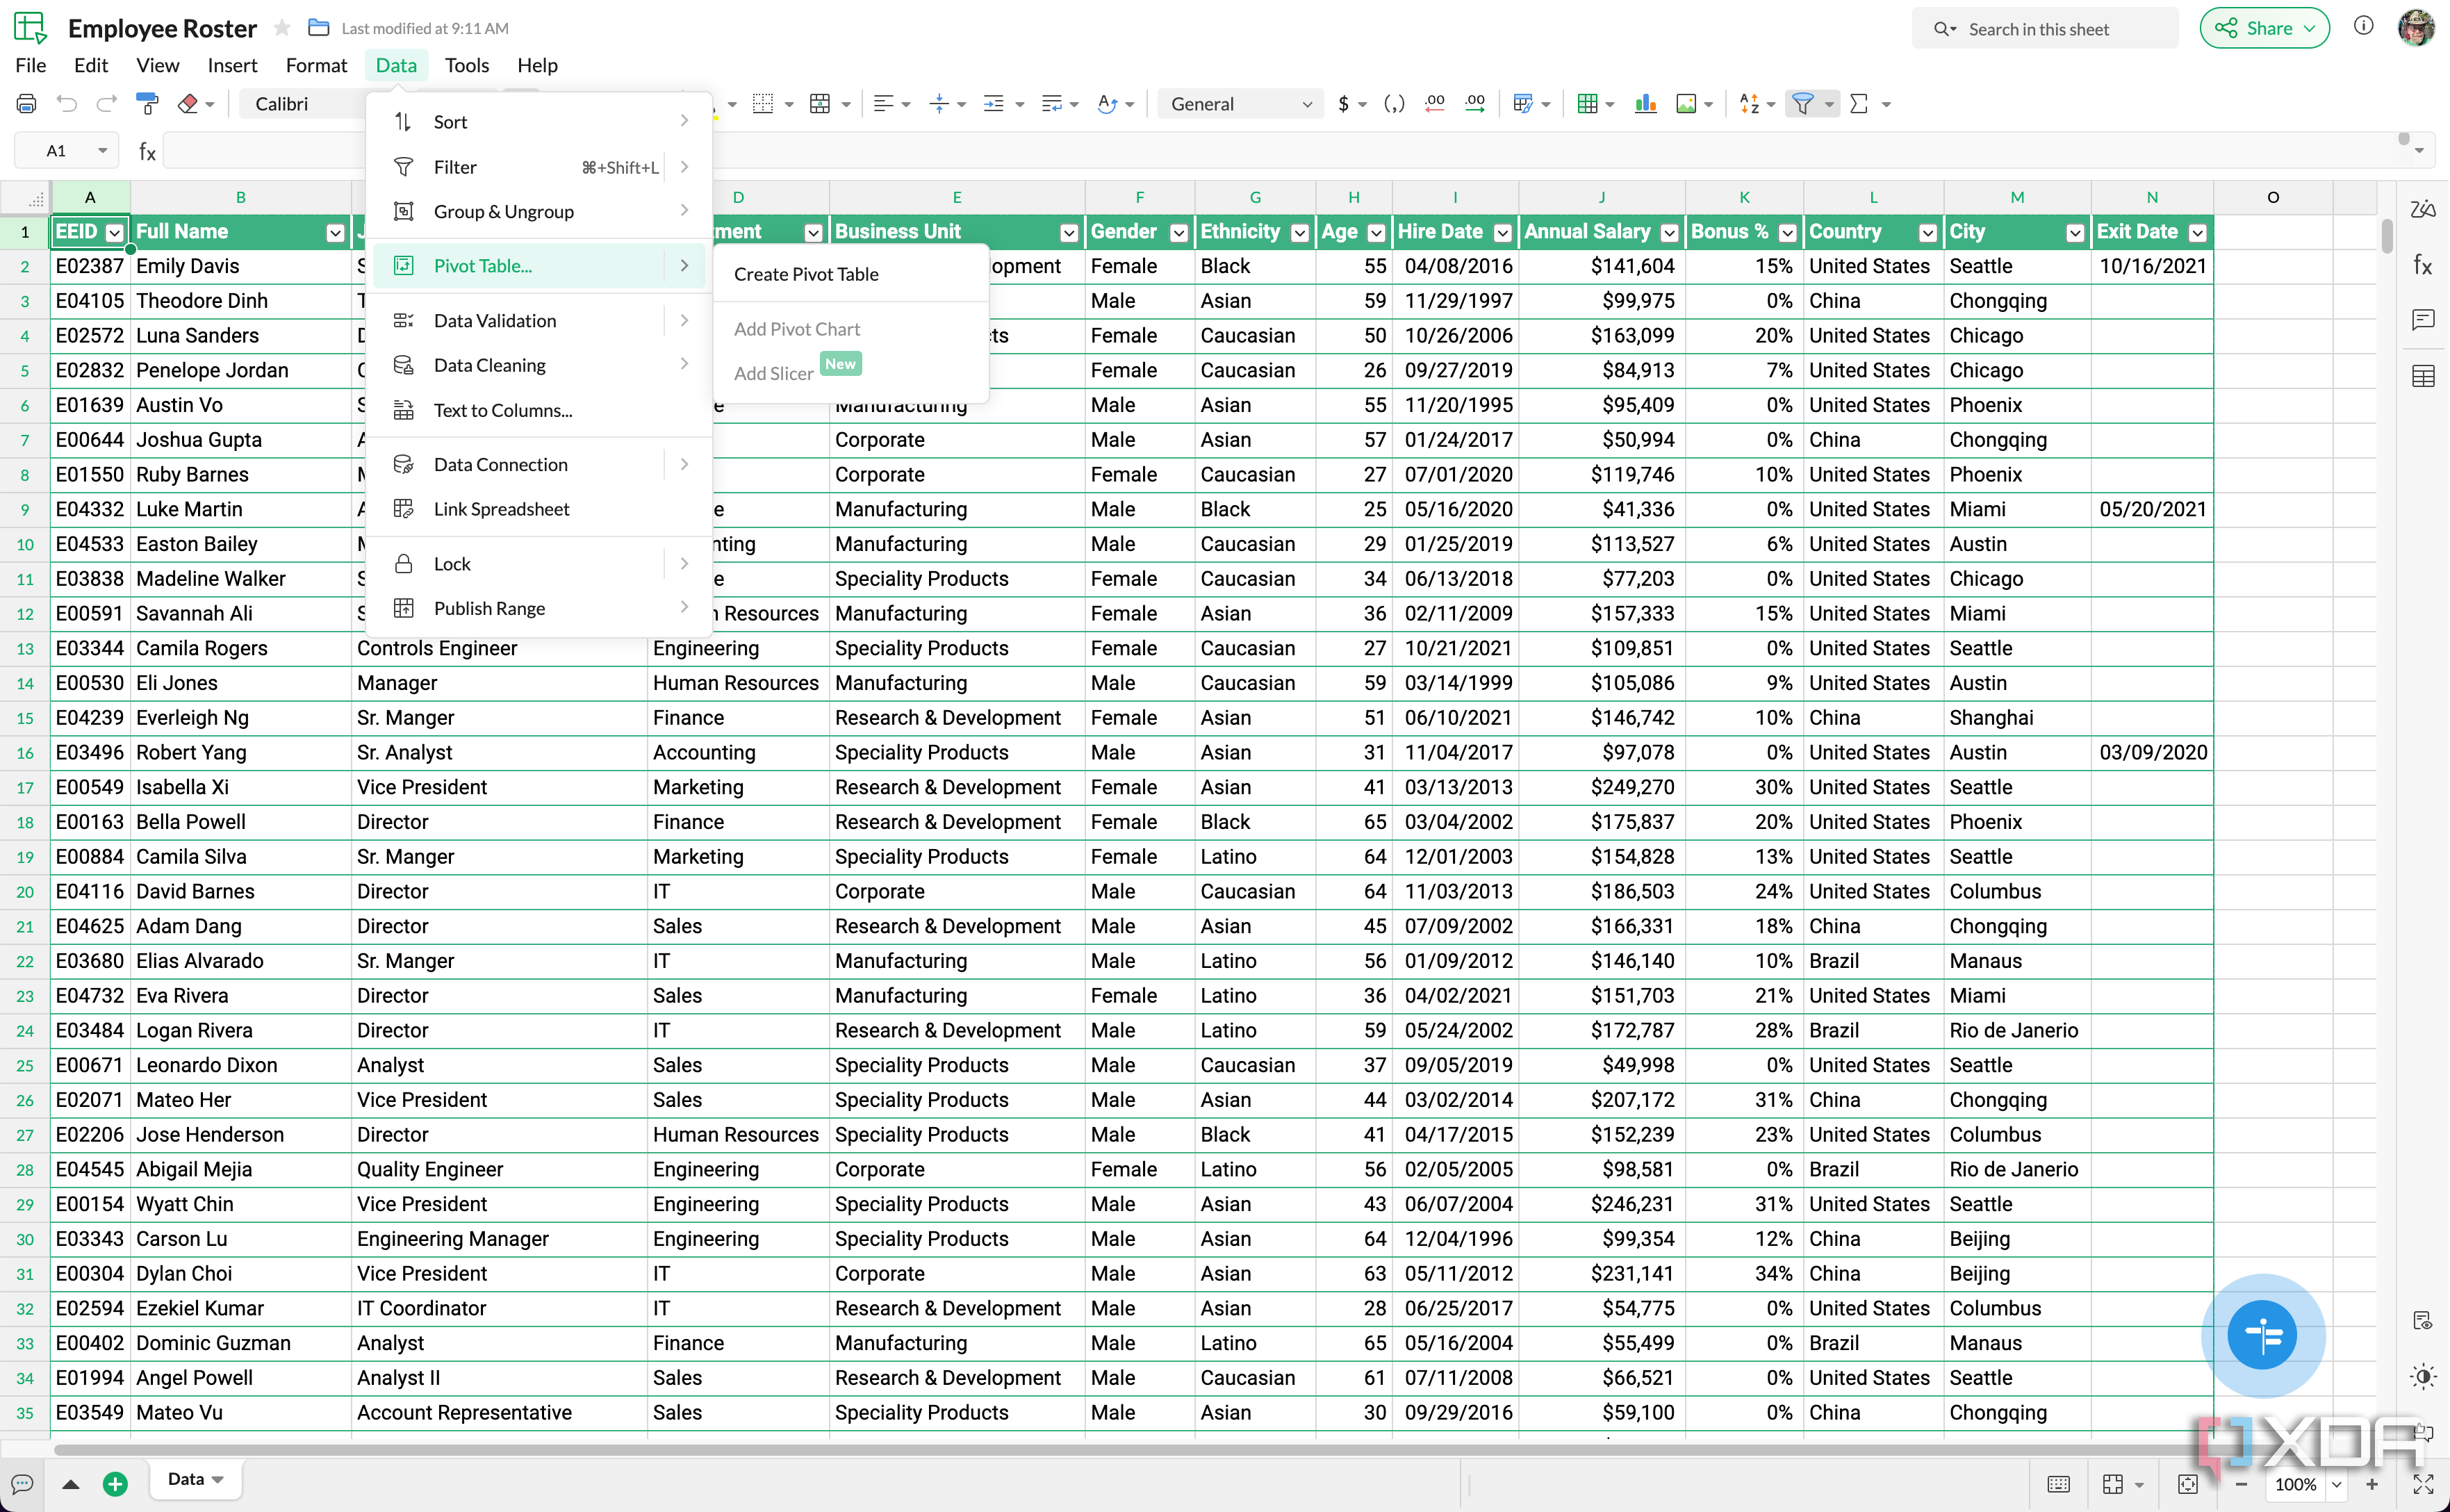The width and height of the screenshot is (2450, 1512).
Task: Click the Filter funnel icon in the toolbar
Action: 1802,104
